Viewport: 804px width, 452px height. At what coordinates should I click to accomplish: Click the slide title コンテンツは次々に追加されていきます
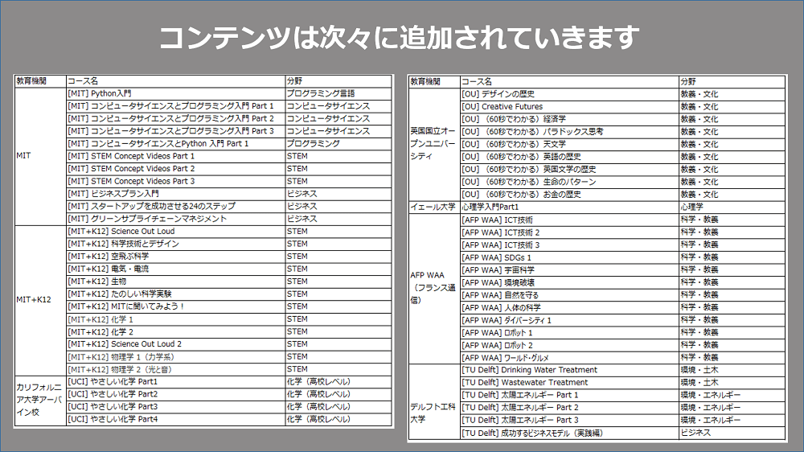(399, 38)
